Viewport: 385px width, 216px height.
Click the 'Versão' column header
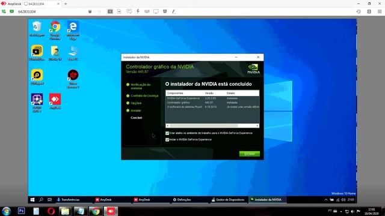[209, 94]
